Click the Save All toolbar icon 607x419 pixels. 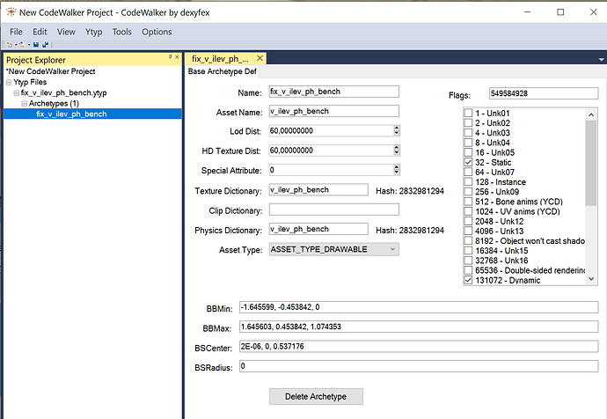coord(45,45)
